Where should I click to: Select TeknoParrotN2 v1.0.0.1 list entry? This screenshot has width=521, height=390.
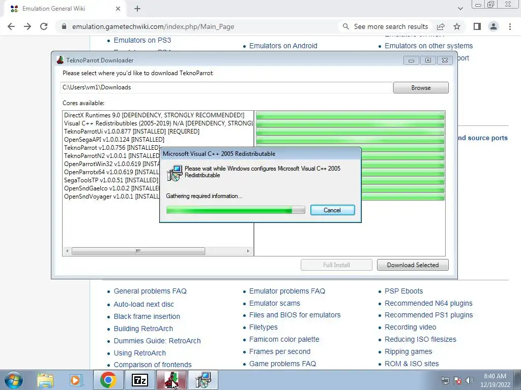[111, 155]
